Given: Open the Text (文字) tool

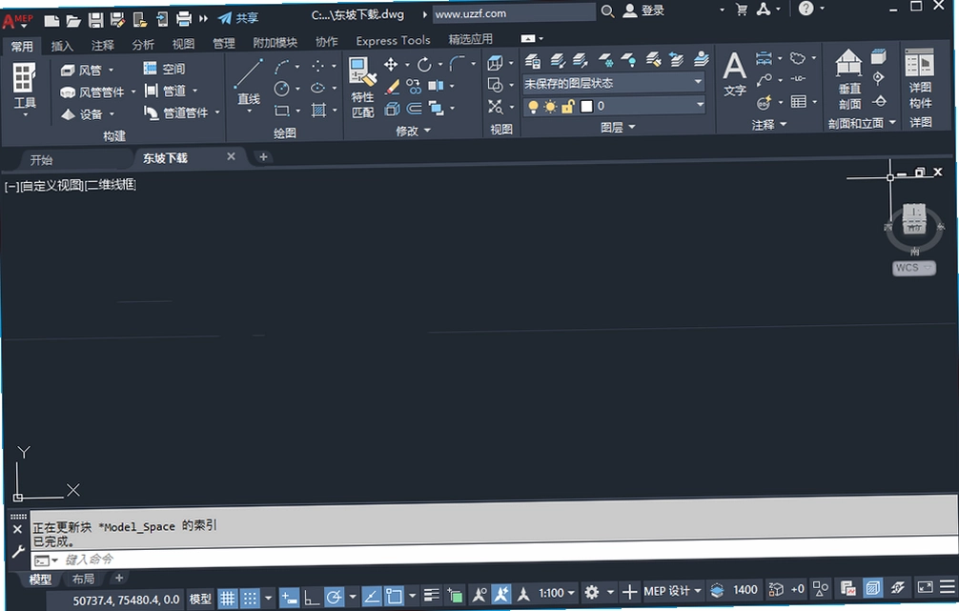Looking at the screenshot, I should 735,74.
